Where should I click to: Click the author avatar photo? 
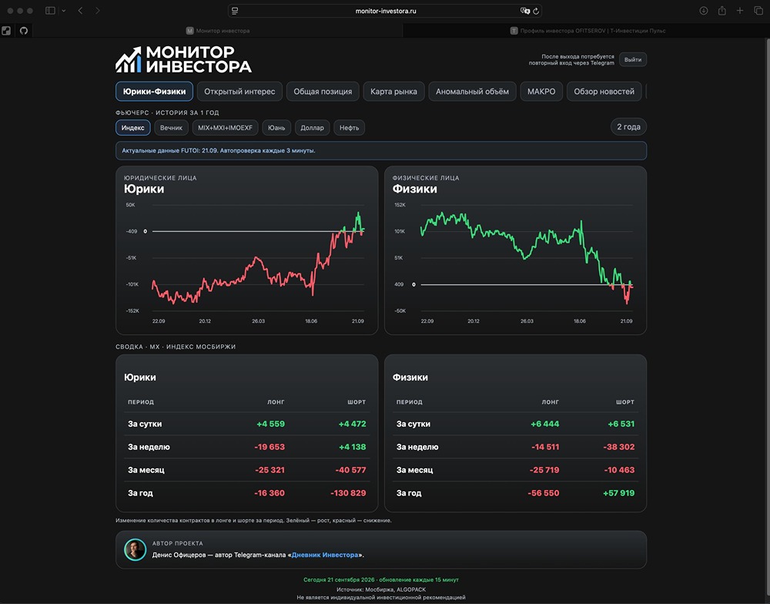click(135, 549)
